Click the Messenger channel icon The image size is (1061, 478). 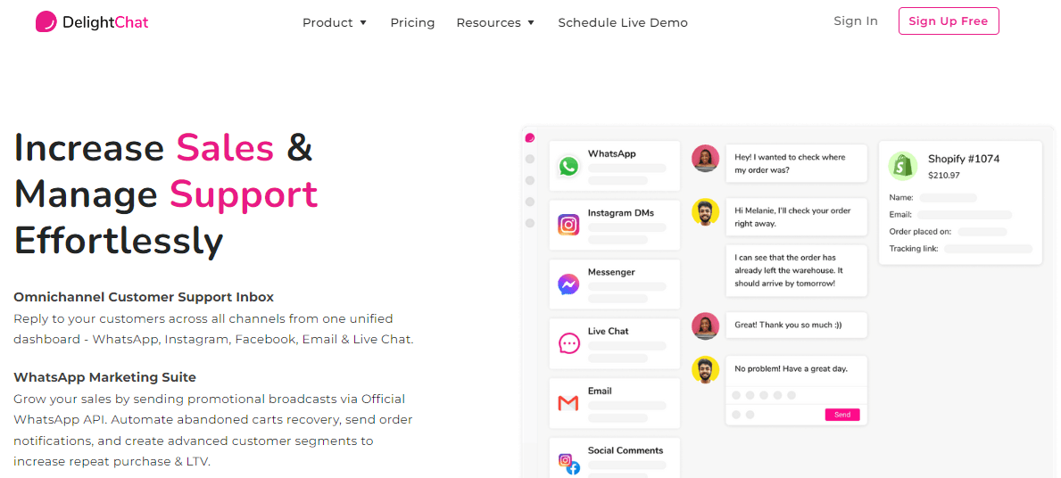(x=568, y=284)
